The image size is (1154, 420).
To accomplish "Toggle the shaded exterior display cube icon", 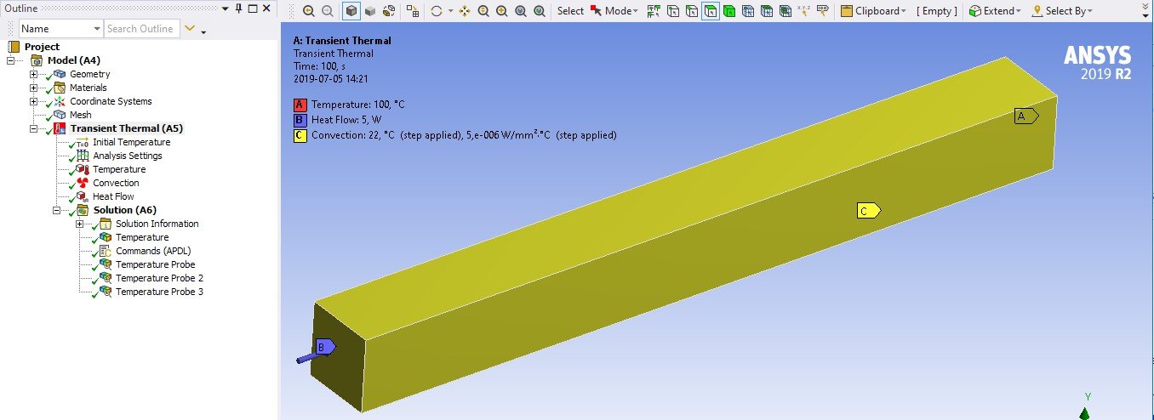I will tap(351, 11).
